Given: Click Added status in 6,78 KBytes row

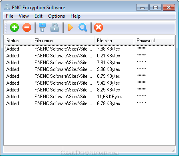Looking at the screenshot, I should 13,103.
